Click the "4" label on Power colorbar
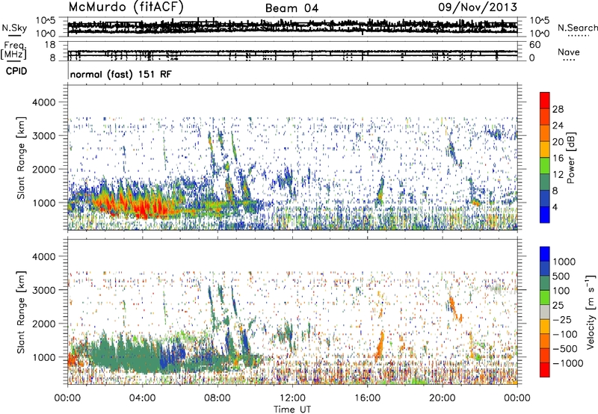Image resolution: width=598 pixels, height=414 pixels. (x=555, y=207)
